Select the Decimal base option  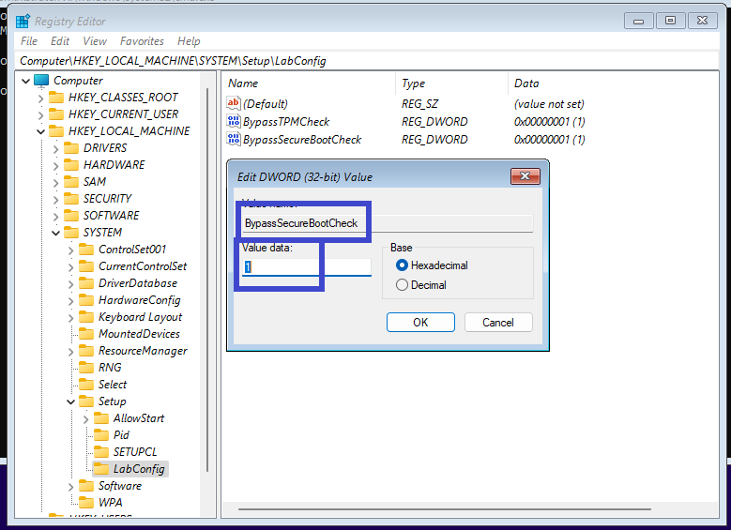point(402,285)
